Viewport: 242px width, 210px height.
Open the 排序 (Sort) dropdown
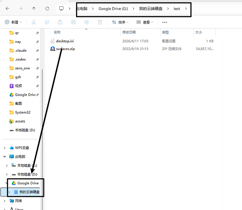point(120,22)
